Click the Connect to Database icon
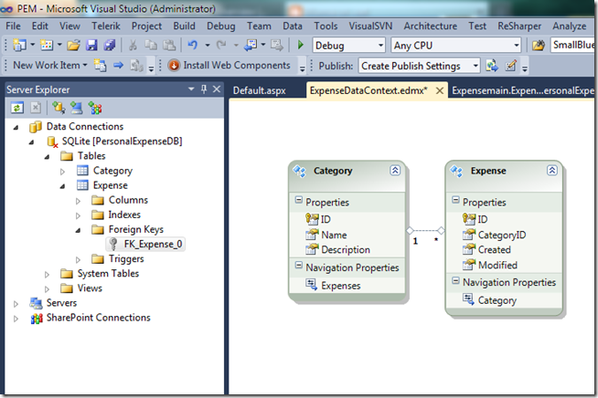The width and height of the screenshot is (598, 398). point(59,108)
